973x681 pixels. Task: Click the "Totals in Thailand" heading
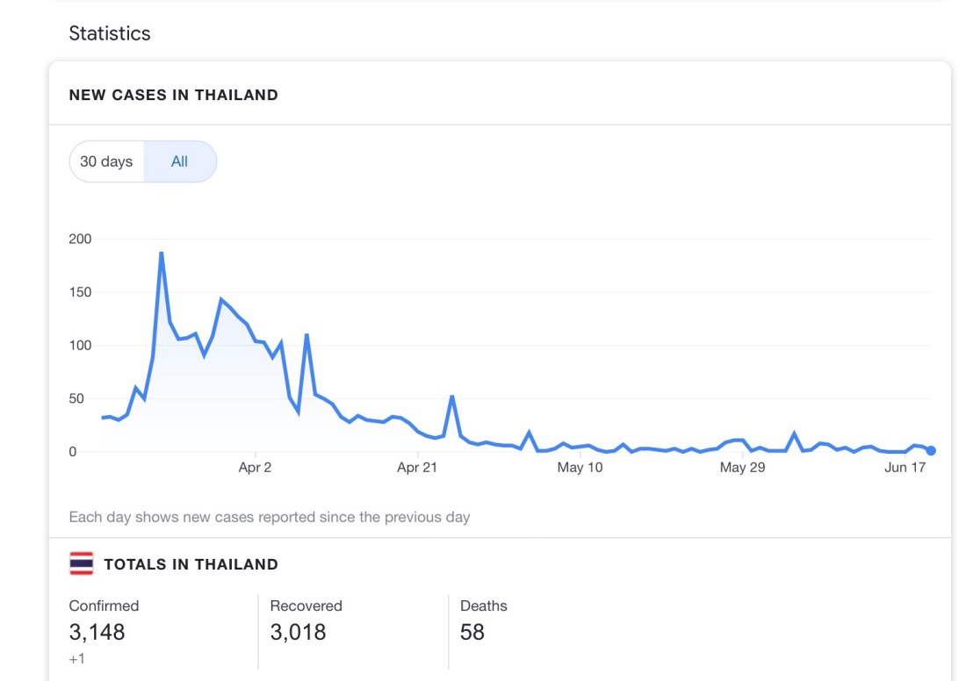(191, 564)
